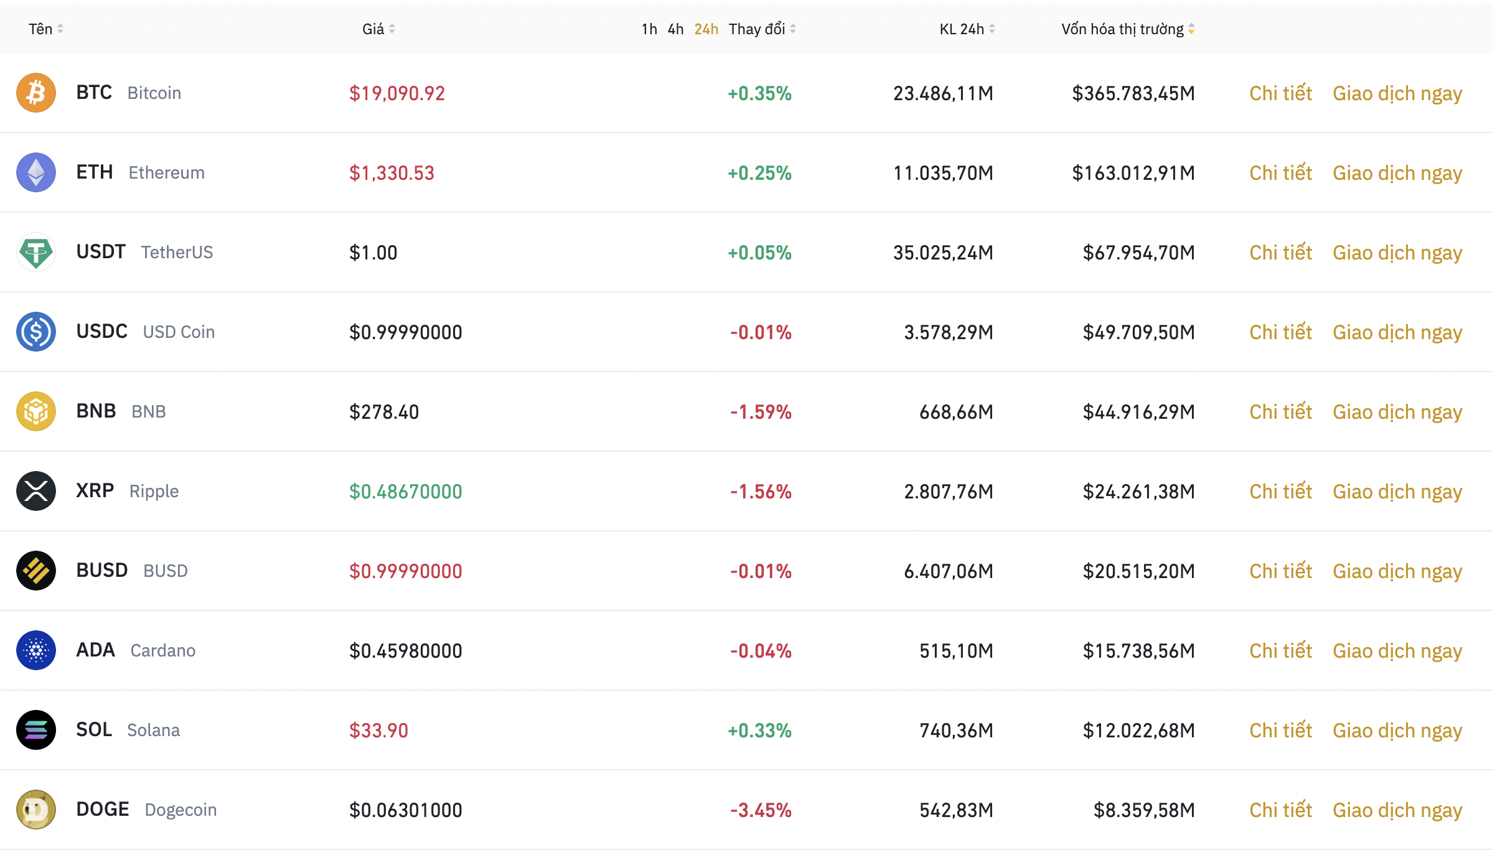Click Giao dịch ngay for USDT
Viewport: 1510px width, 850px height.
click(x=1397, y=253)
